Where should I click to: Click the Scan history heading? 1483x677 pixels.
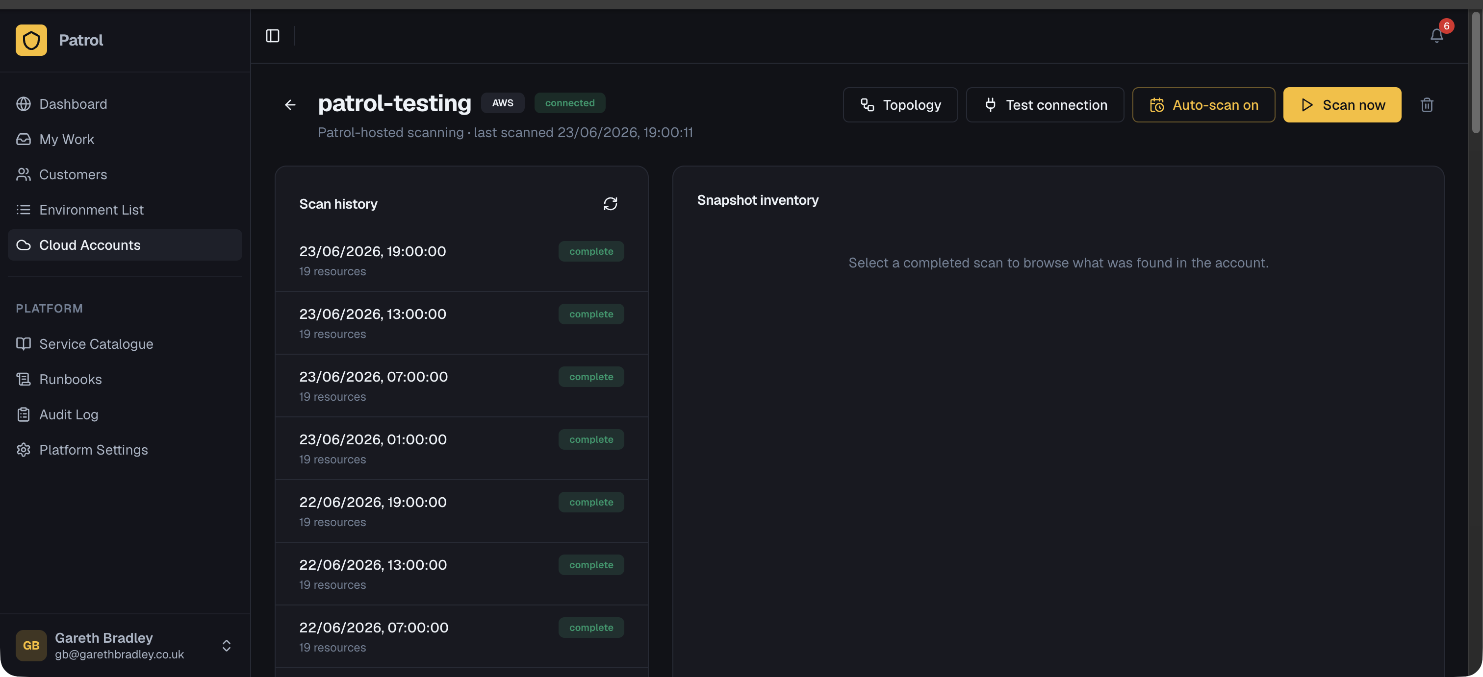click(338, 204)
